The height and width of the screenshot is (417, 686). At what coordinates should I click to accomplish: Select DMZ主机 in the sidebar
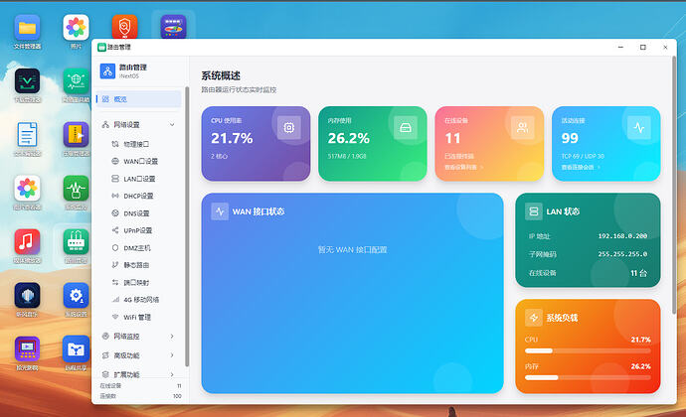pos(138,248)
